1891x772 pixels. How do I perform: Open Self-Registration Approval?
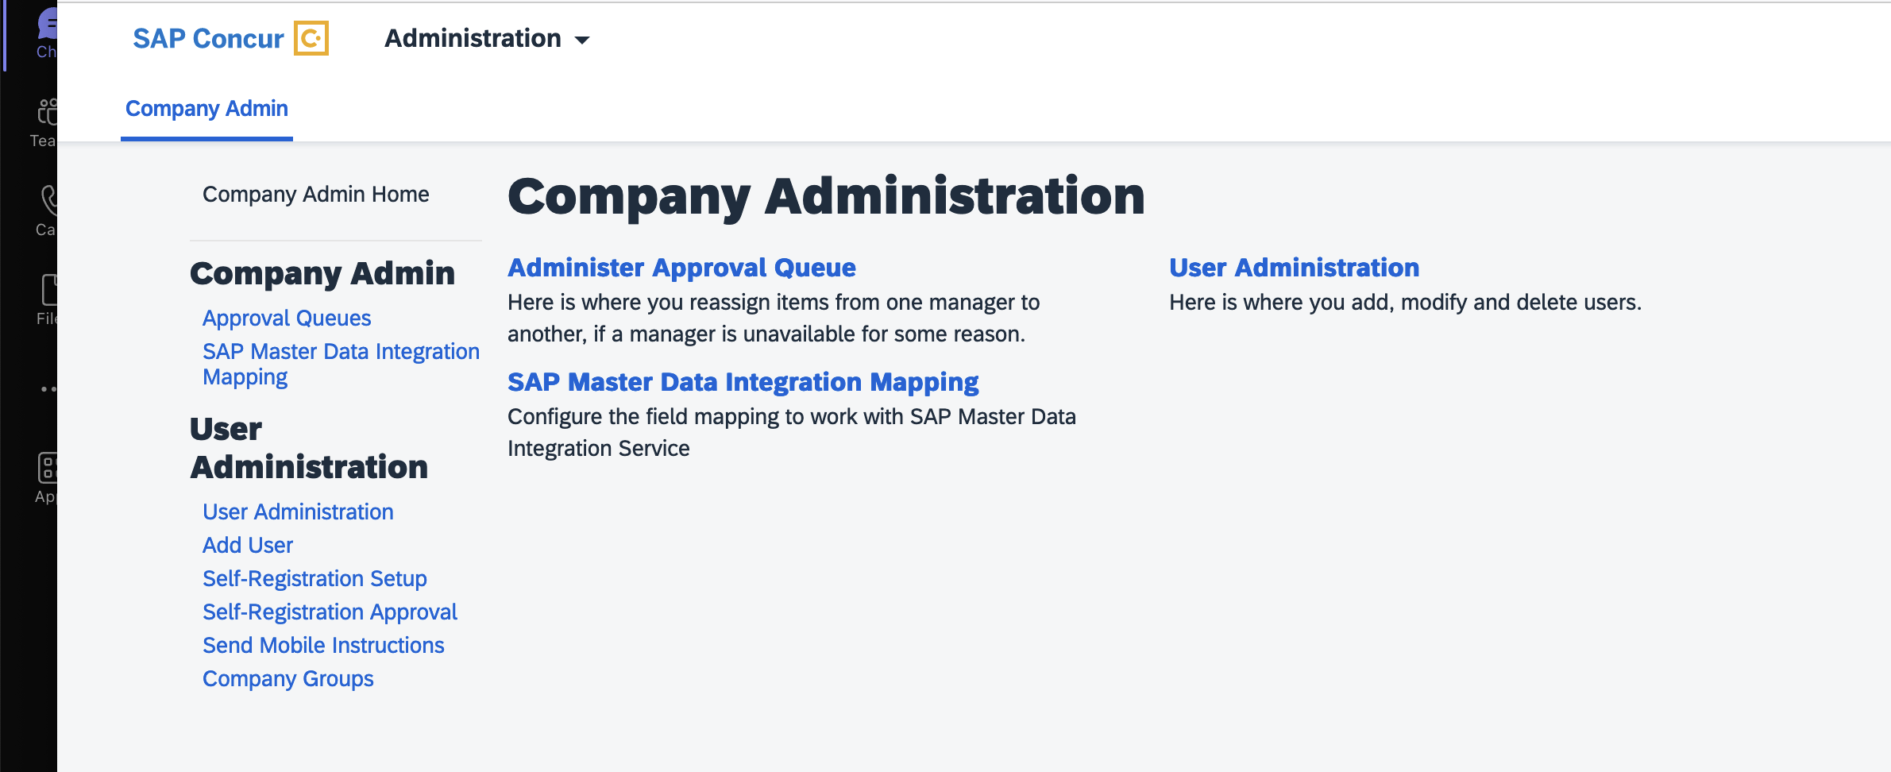click(x=330, y=612)
